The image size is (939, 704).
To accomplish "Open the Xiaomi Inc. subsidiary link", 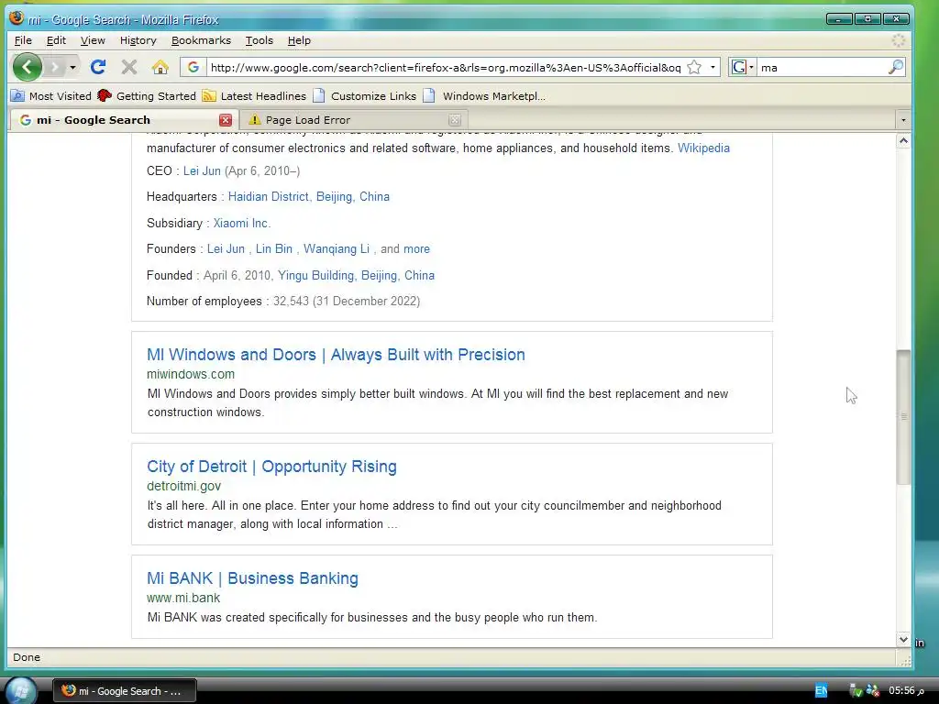I will pos(242,223).
